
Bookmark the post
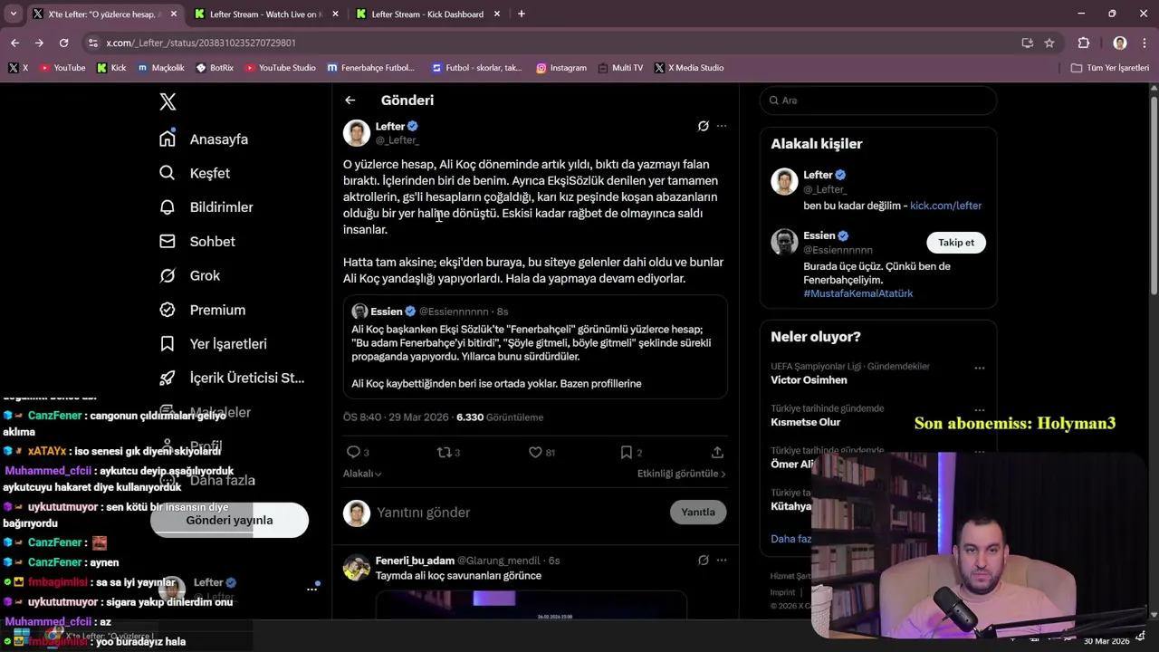point(626,452)
